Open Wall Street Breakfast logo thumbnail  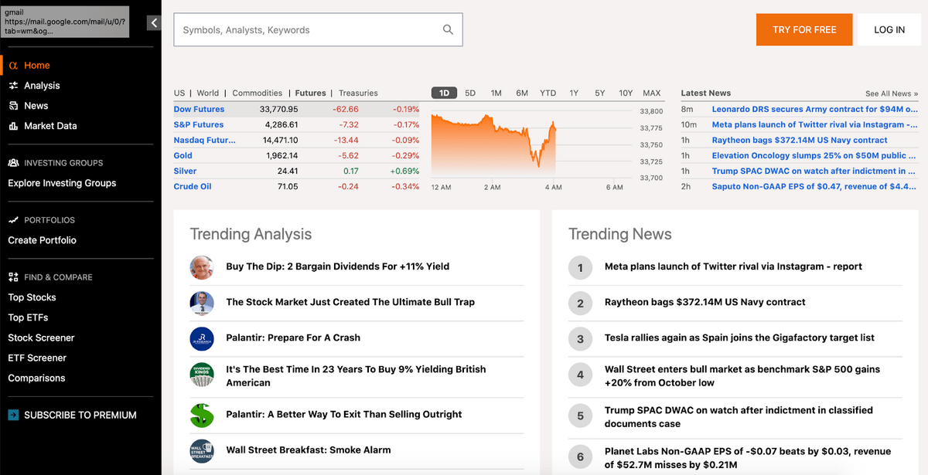coord(202,451)
